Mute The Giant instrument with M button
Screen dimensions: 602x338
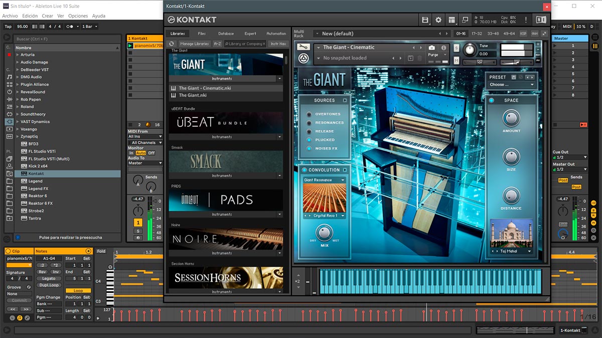coord(457,60)
